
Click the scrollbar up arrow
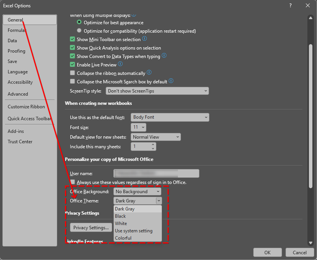[311, 18]
